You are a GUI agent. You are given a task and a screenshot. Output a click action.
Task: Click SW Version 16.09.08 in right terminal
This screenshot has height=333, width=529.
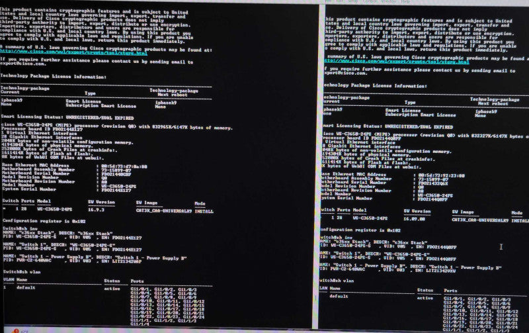point(415,219)
